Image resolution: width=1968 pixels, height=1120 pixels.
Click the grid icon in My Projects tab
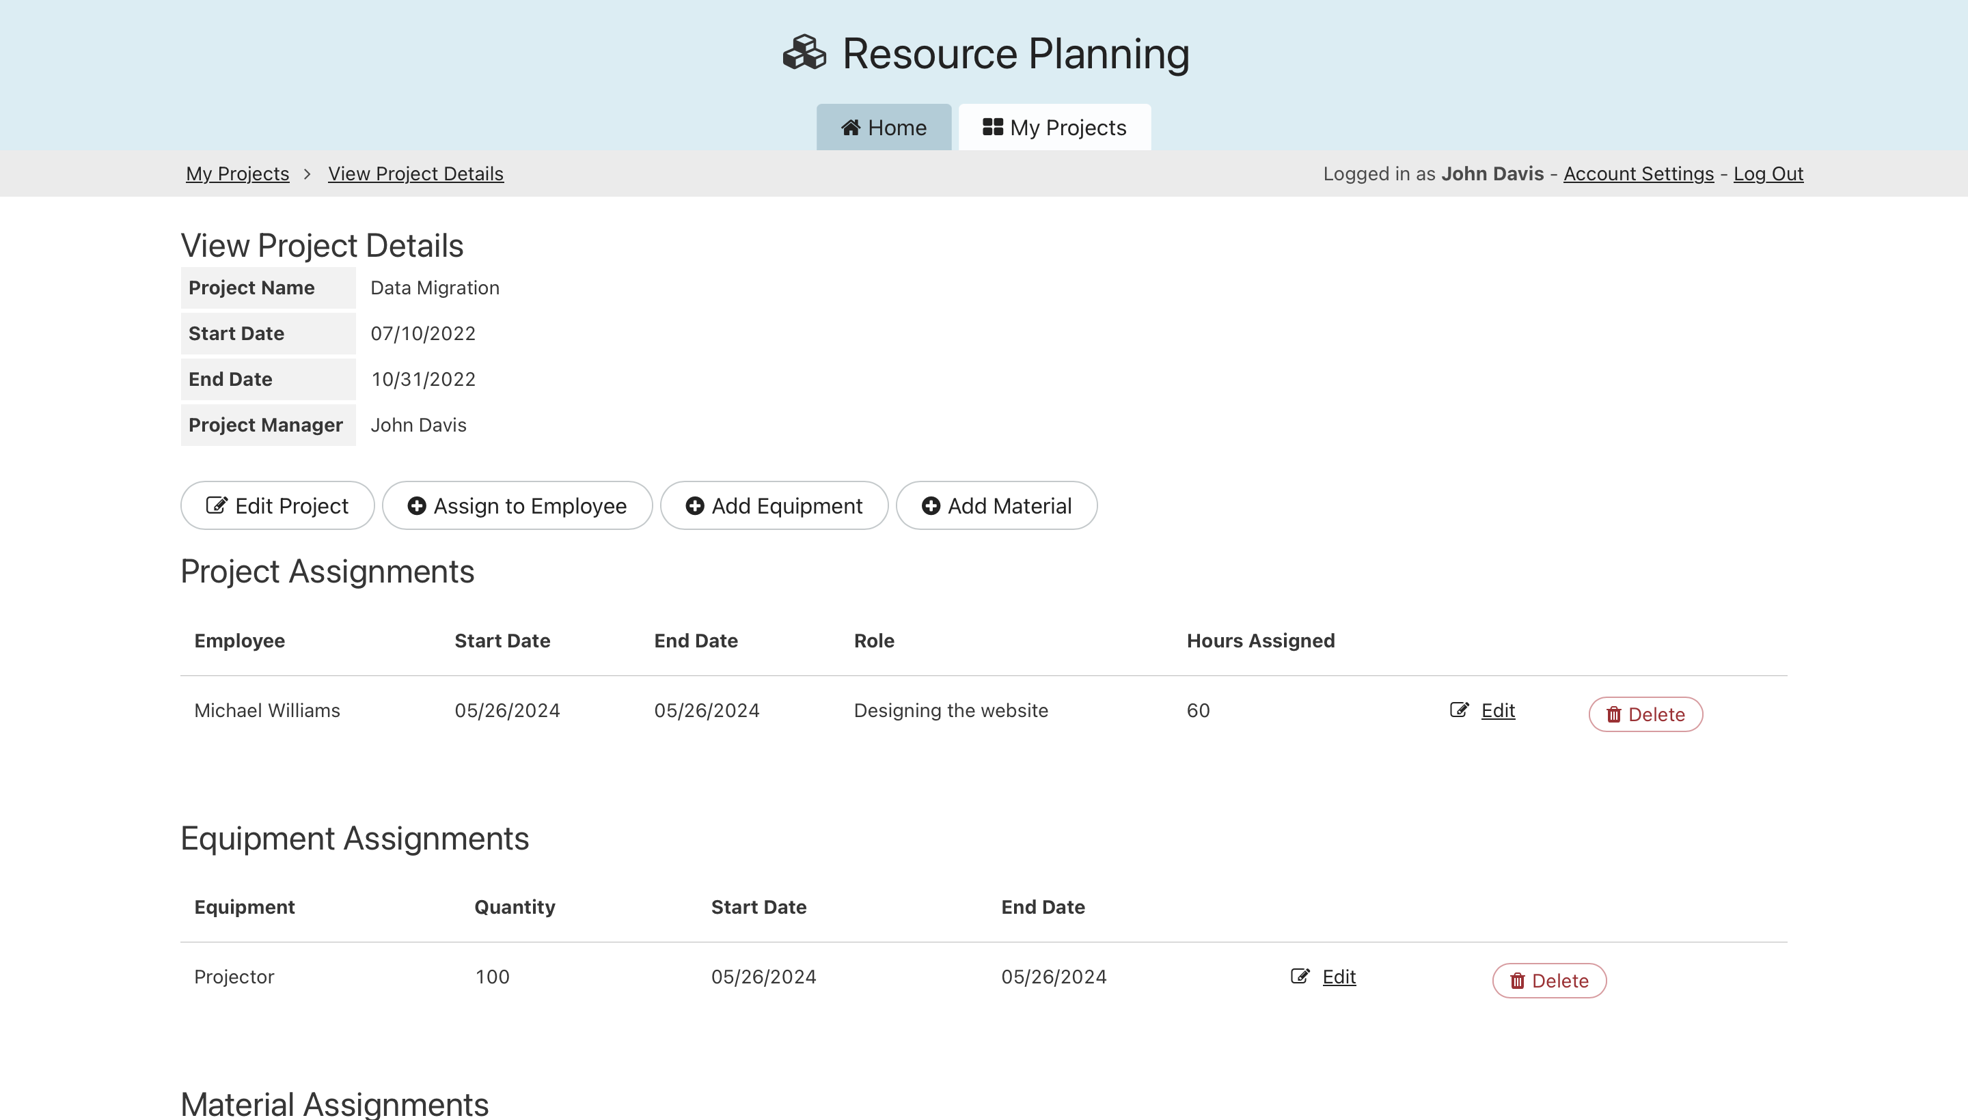coord(992,127)
